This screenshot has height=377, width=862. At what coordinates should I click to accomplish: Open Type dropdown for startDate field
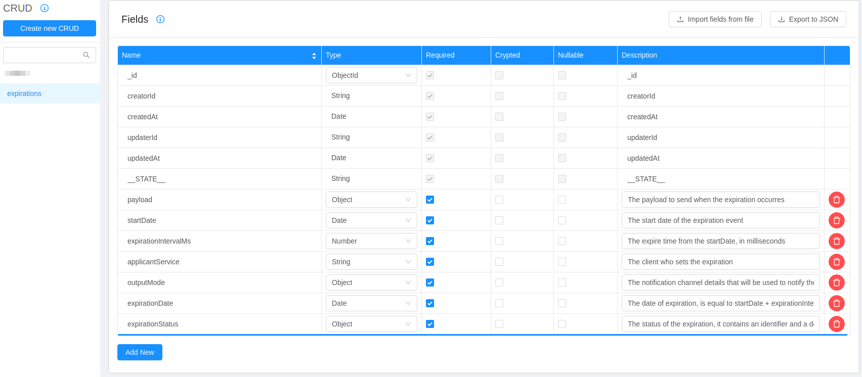coord(371,220)
